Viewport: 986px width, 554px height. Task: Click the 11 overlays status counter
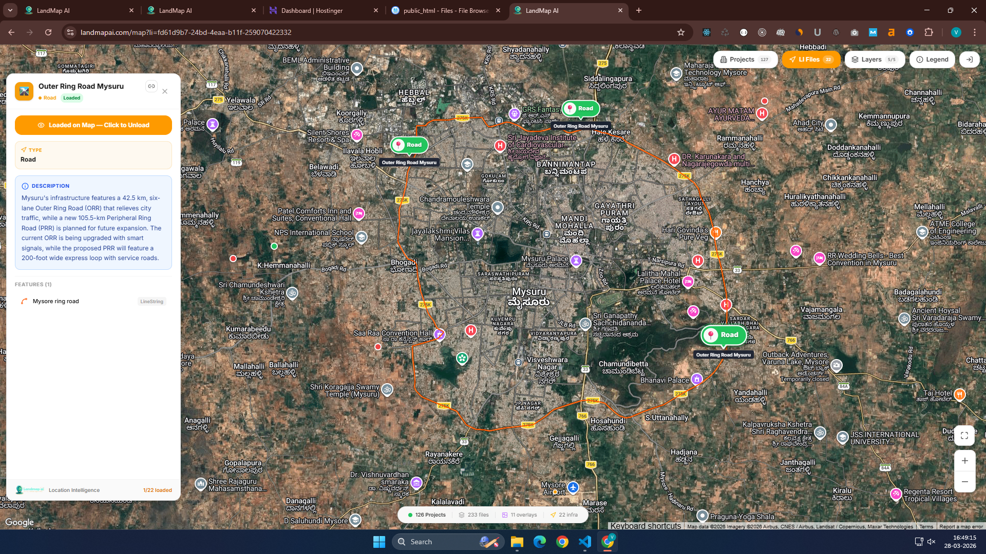[520, 515]
